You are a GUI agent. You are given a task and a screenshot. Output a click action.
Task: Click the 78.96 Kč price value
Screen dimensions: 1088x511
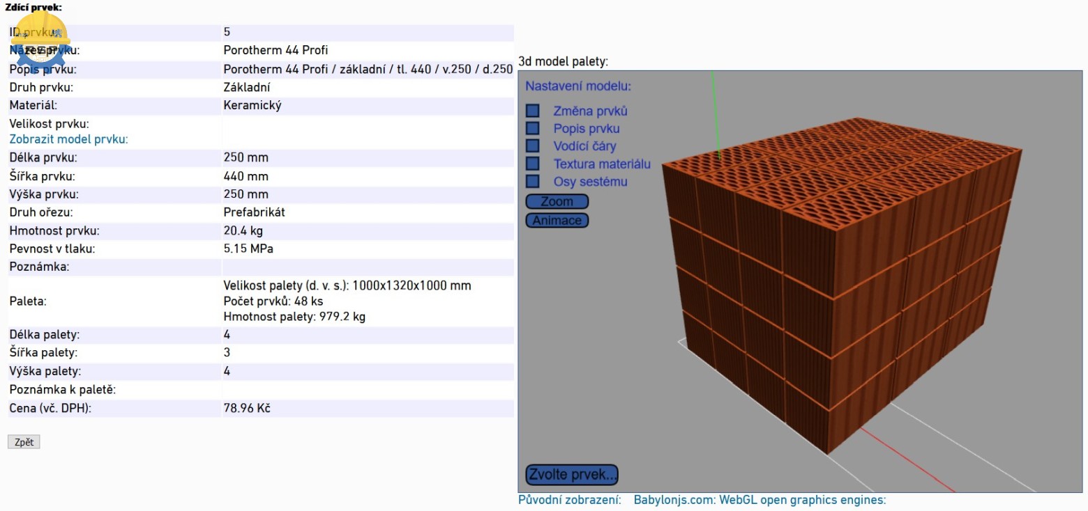(247, 409)
